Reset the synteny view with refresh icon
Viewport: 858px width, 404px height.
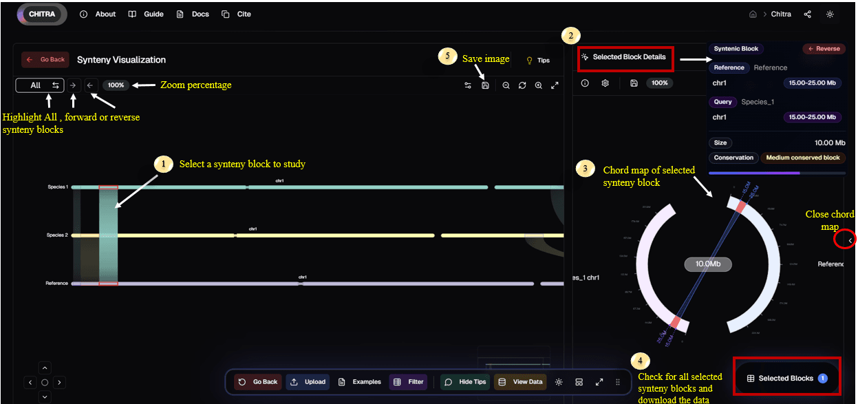click(x=522, y=85)
